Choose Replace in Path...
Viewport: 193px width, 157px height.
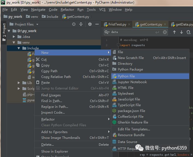(x=73, y=106)
